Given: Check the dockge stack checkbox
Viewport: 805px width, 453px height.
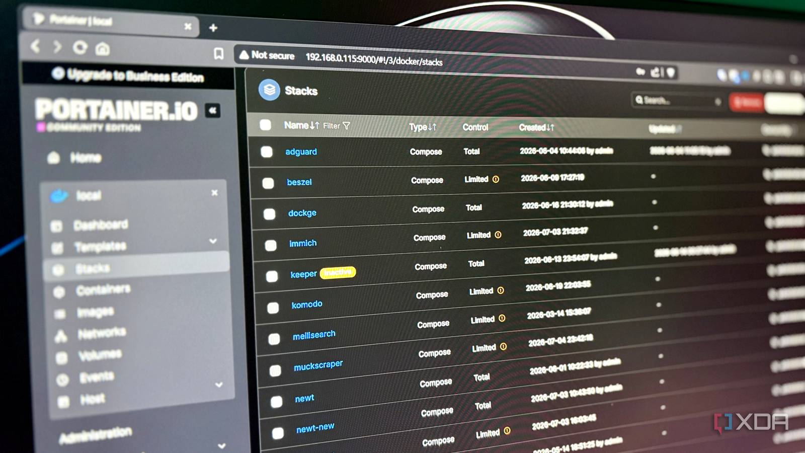Looking at the screenshot, I should tap(270, 214).
